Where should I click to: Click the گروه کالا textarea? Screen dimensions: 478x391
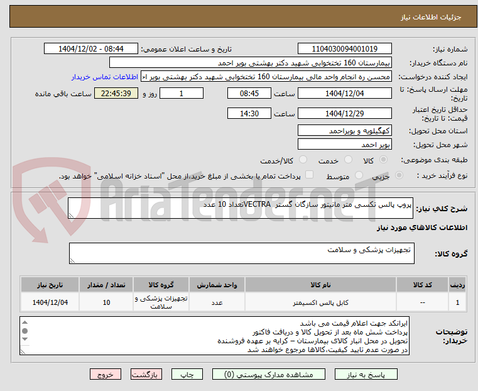[x=241, y=253]
